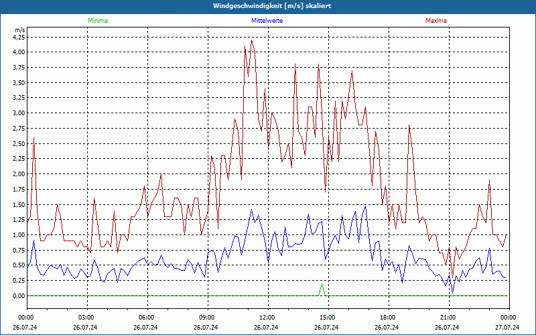Click the 1,50 y-axis value
This screenshot has width=536, height=335.
[19, 204]
